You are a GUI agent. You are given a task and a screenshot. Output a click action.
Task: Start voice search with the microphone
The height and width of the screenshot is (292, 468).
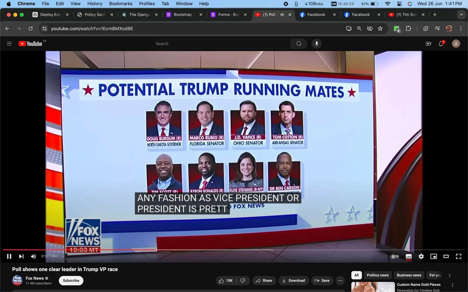(x=317, y=43)
